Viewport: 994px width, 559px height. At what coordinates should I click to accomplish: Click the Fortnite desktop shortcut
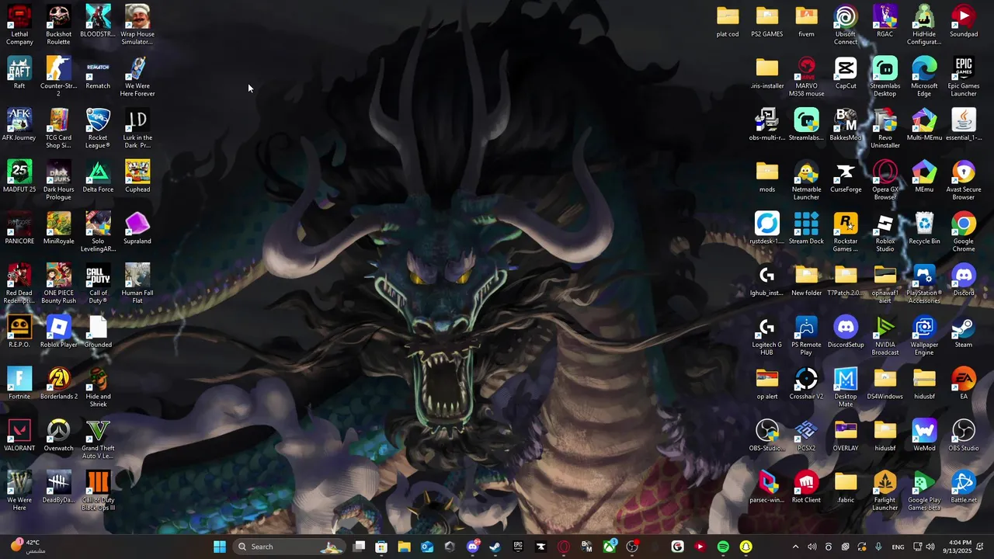19,384
